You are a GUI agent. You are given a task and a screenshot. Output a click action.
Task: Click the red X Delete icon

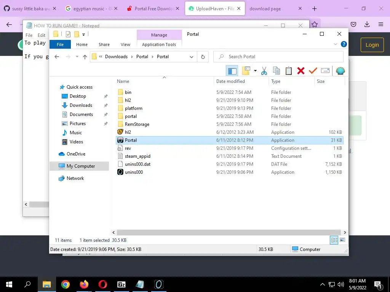(301, 71)
